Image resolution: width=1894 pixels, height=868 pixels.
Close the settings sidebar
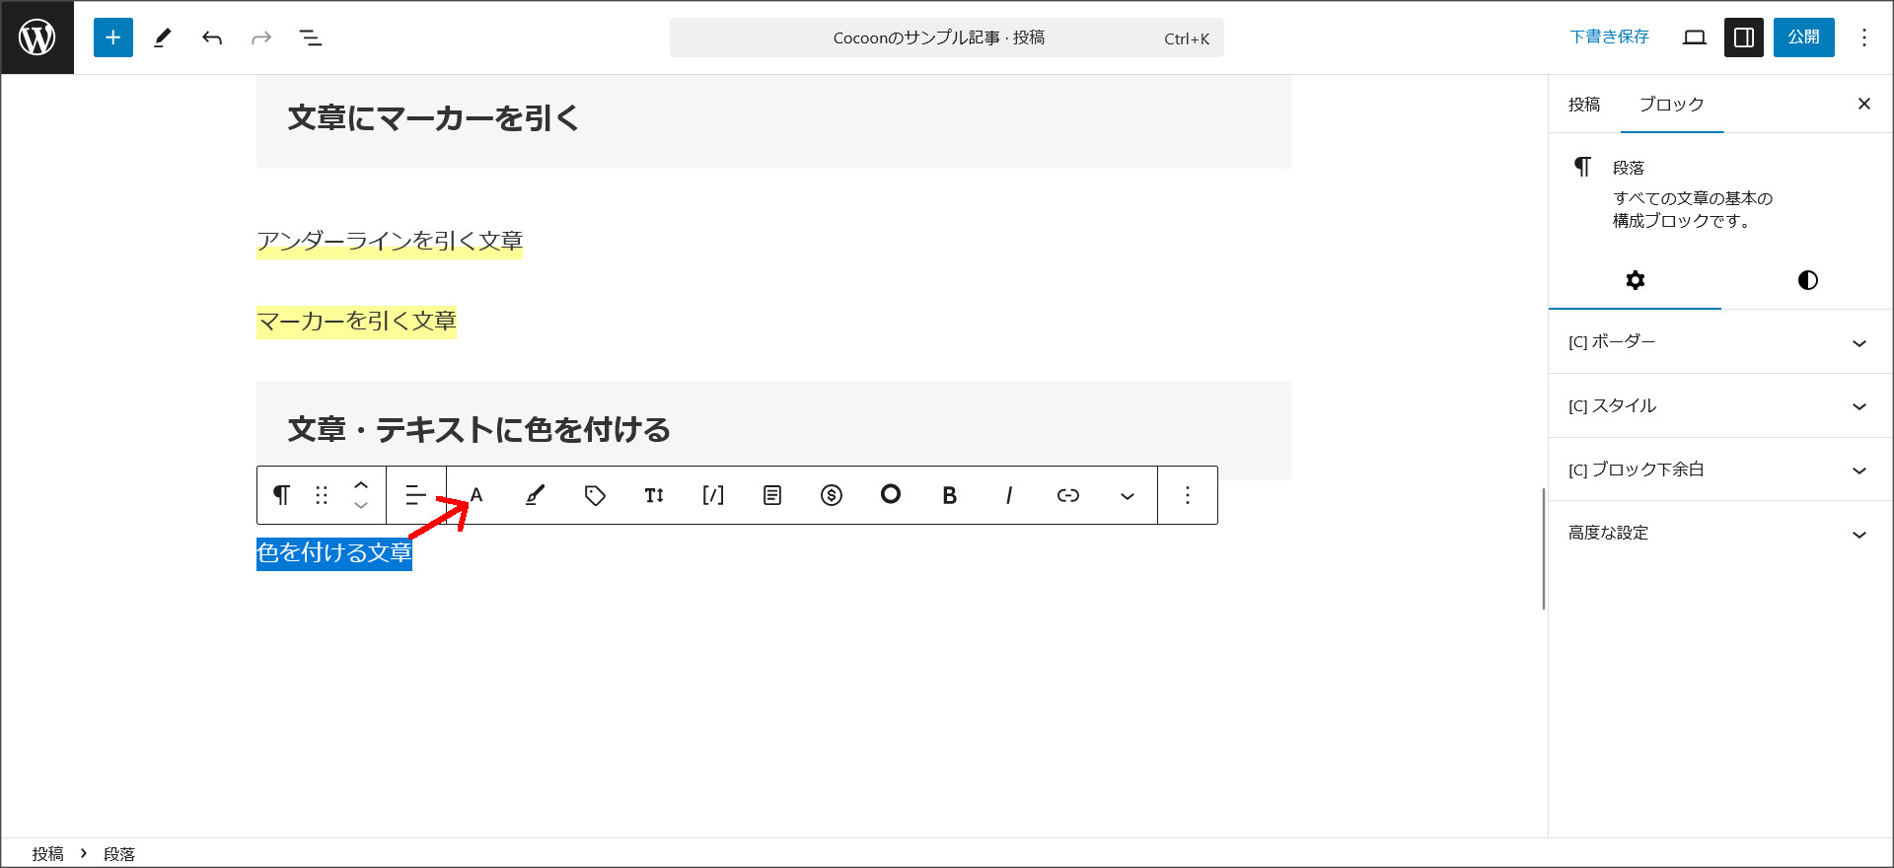click(x=1864, y=104)
